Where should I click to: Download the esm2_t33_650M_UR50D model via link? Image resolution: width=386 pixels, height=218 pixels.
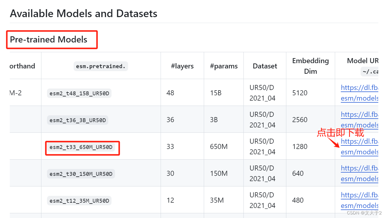tap(360, 147)
